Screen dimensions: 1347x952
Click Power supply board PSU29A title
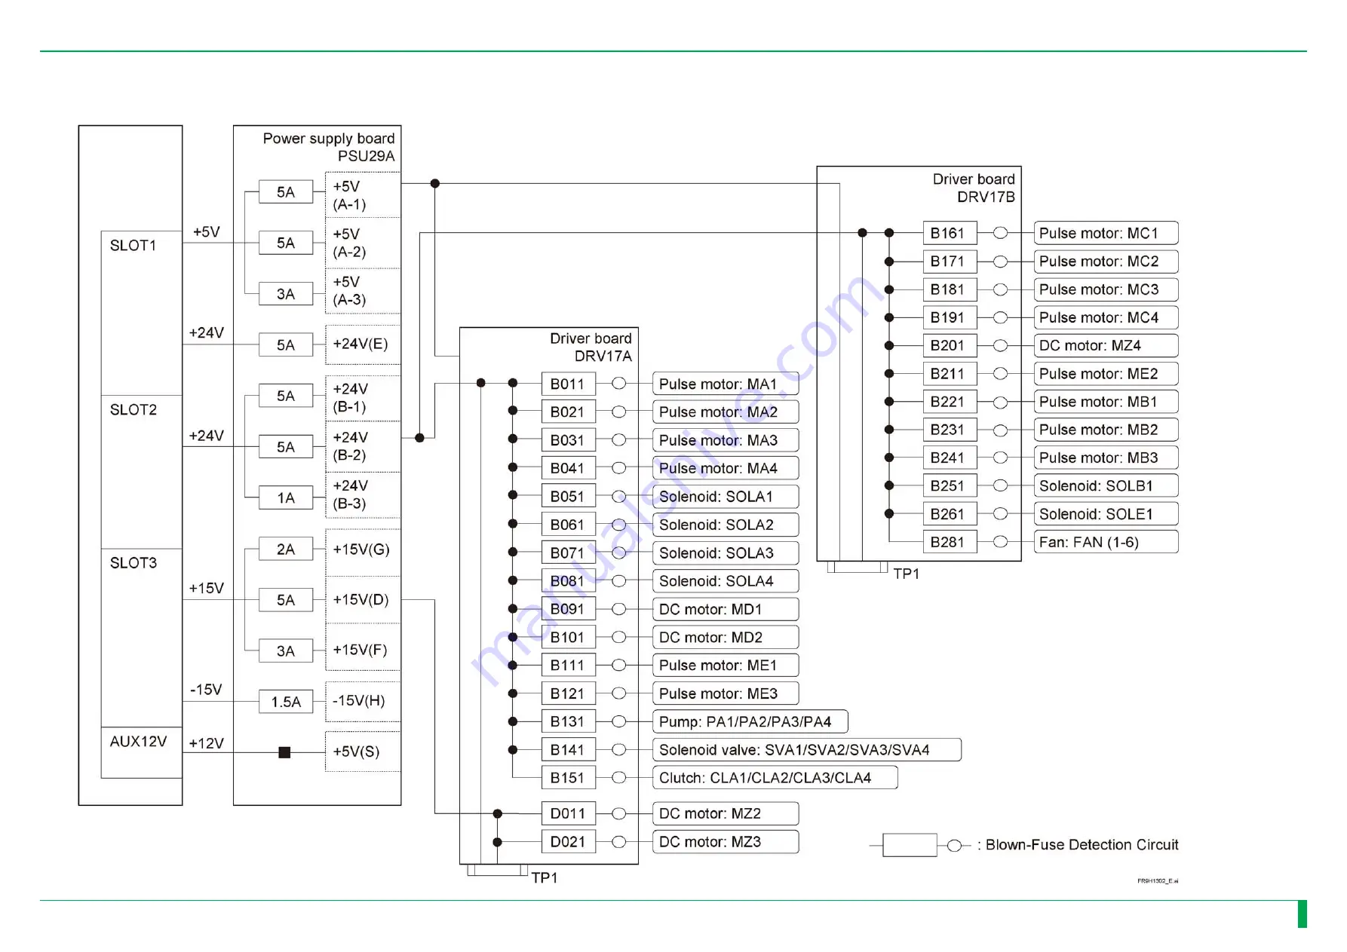click(x=329, y=147)
